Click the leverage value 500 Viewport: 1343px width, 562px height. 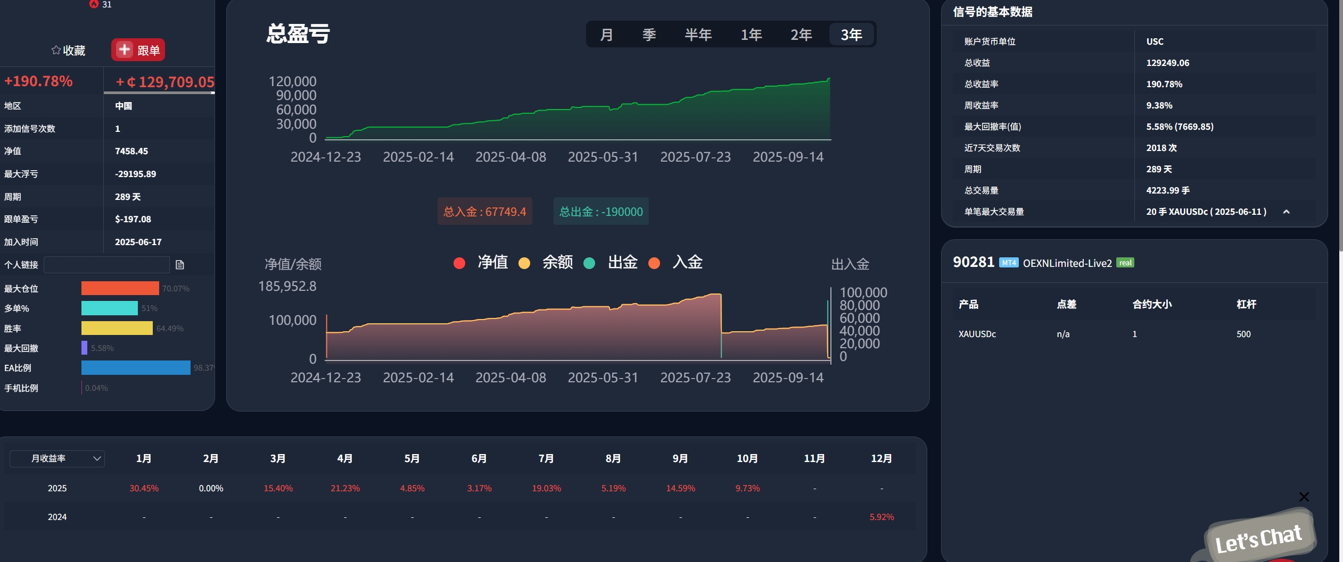point(1243,334)
